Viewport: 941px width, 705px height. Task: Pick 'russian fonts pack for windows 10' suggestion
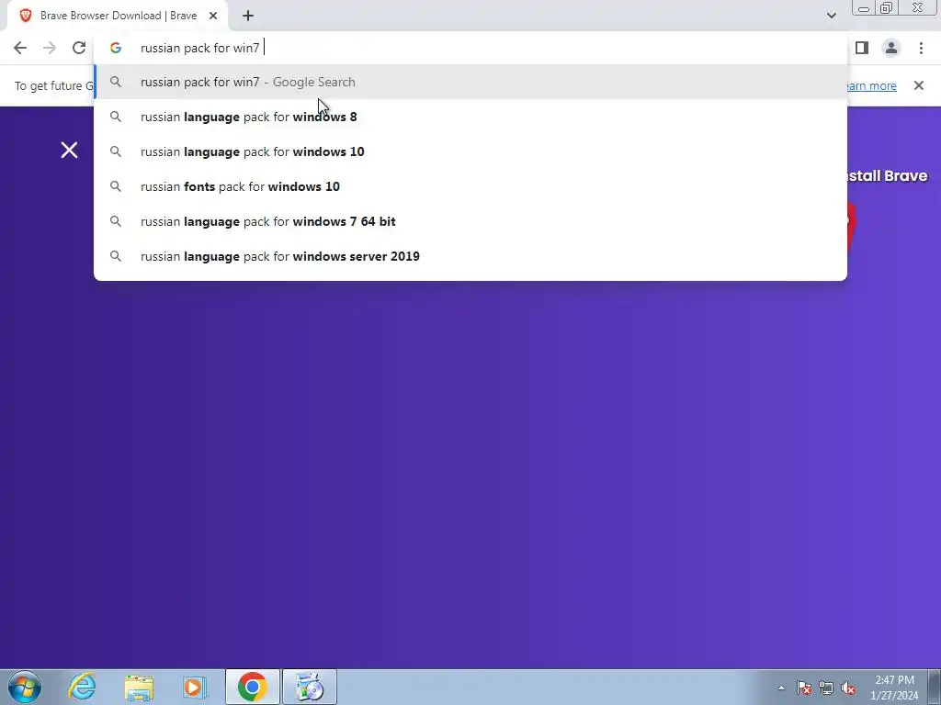click(470, 186)
